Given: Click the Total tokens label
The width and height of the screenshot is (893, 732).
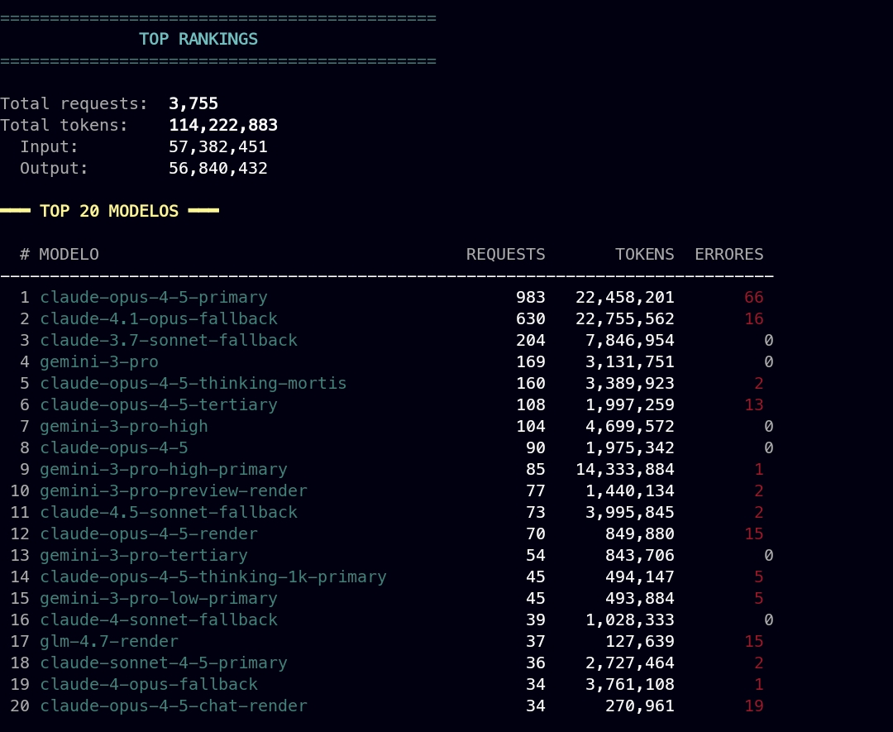Looking at the screenshot, I should [x=64, y=126].
